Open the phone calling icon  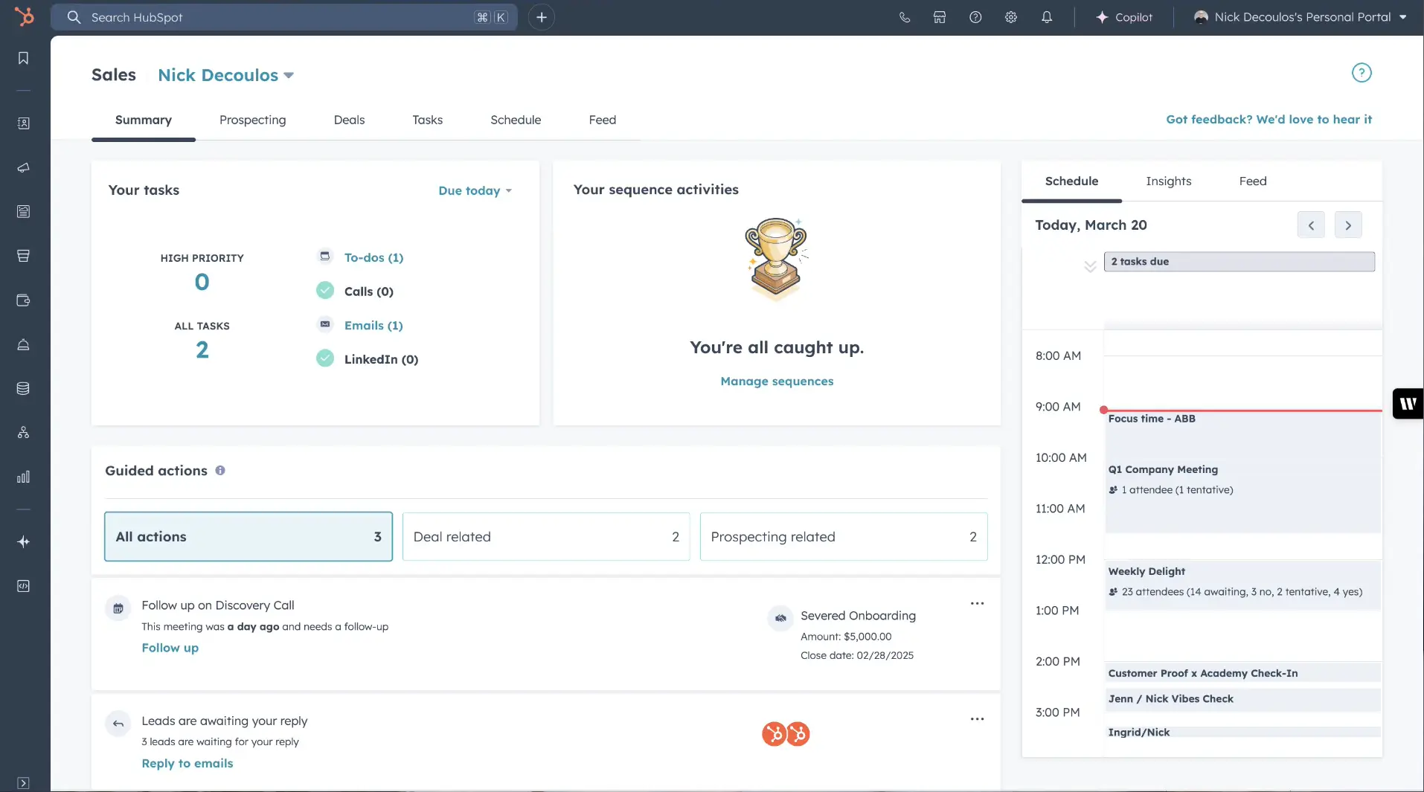904,17
